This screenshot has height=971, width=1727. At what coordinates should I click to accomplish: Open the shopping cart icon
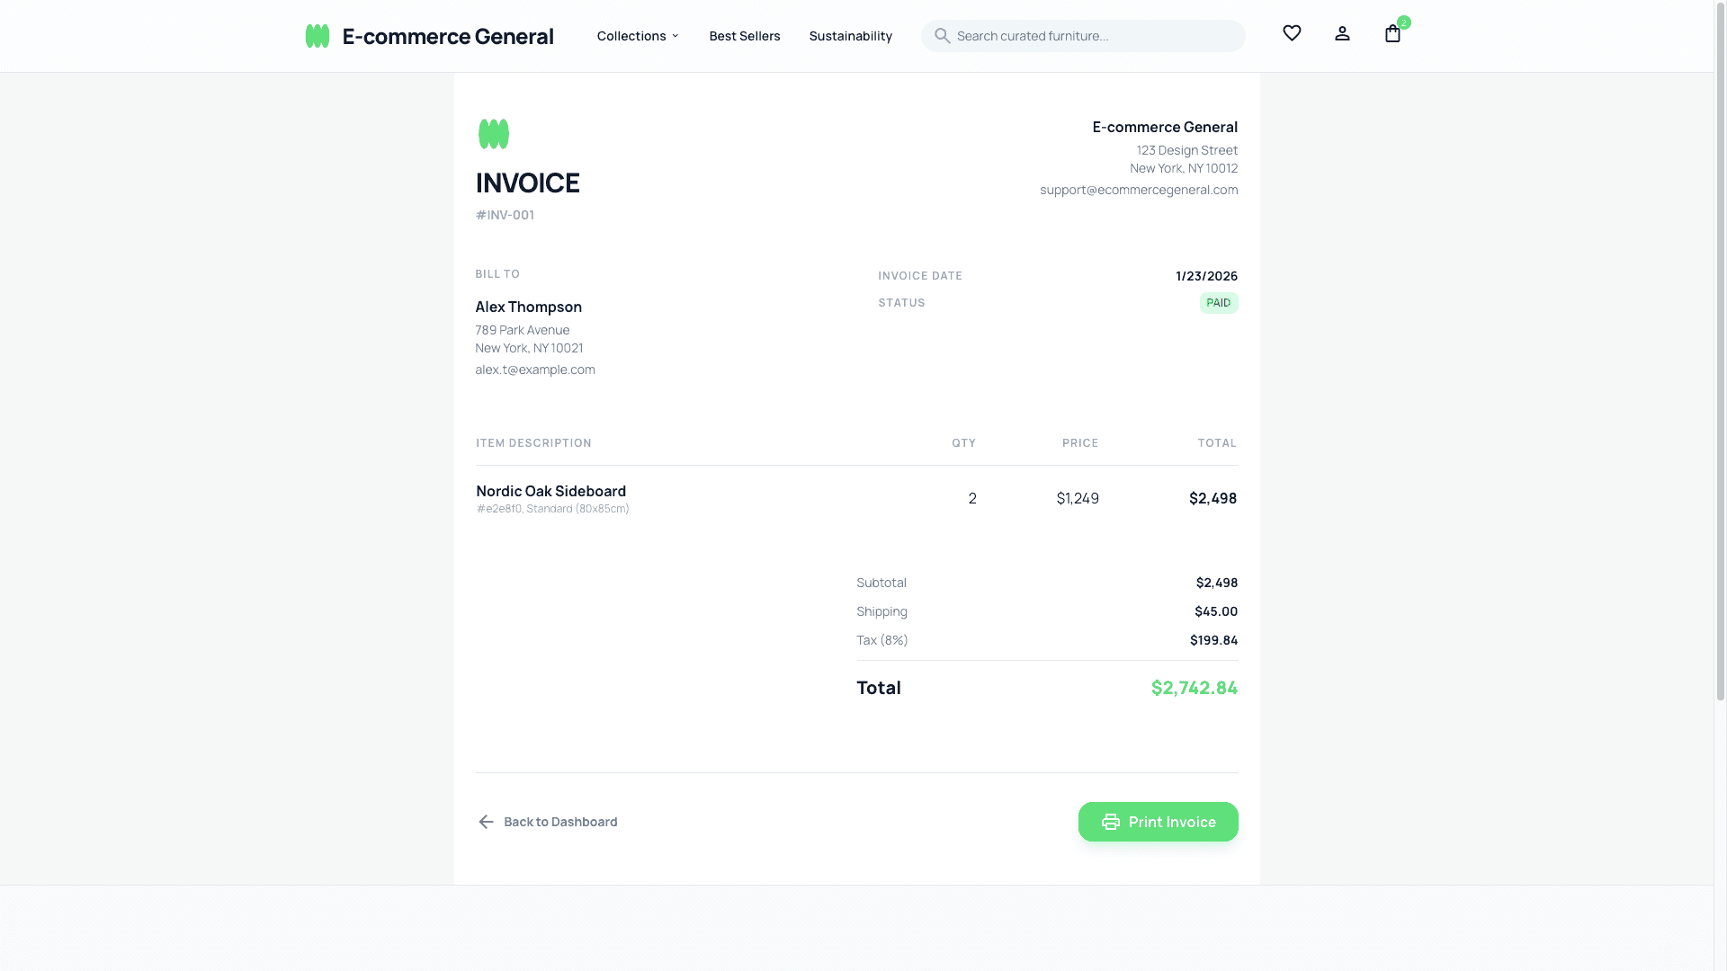pyautogui.click(x=1392, y=34)
